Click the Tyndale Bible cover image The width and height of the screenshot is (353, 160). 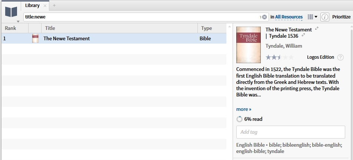[x=248, y=45]
